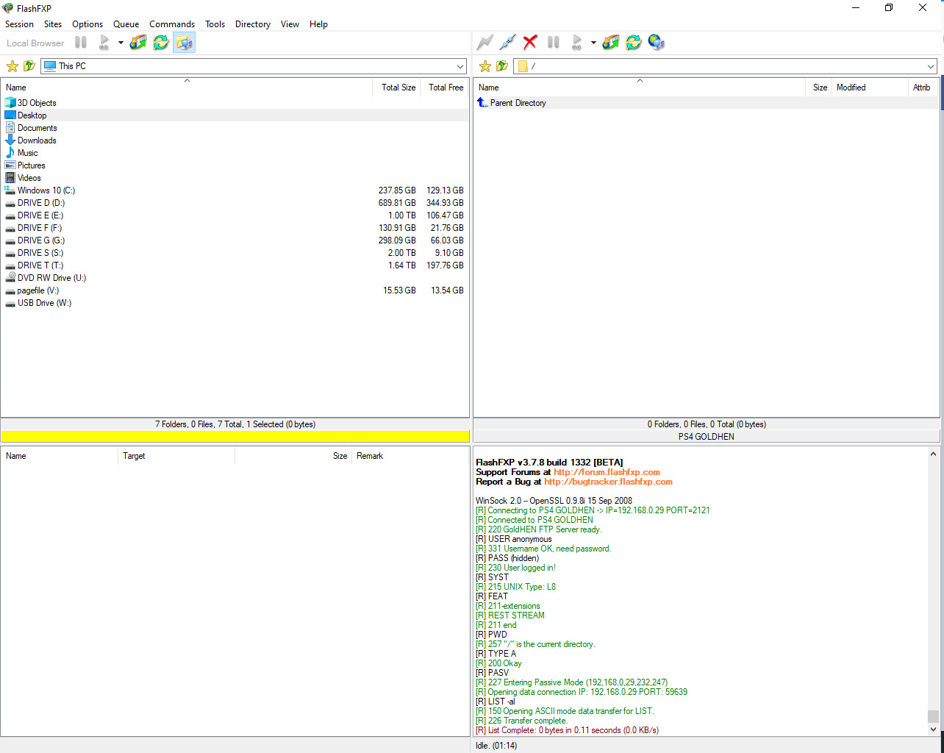Viewport: 944px width, 753px height.
Task: Click remote pane transfer mode icon
Action: coord(610,43)
